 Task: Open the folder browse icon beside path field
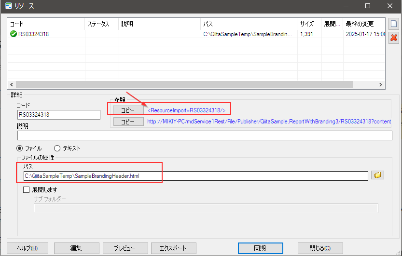coord(377,175)
